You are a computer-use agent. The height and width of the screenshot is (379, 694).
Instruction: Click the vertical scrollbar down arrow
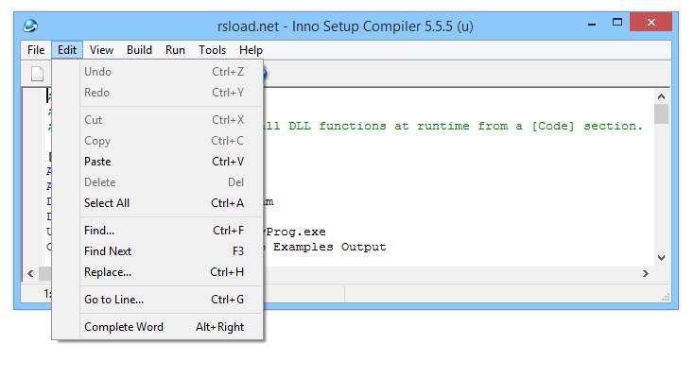661,258
